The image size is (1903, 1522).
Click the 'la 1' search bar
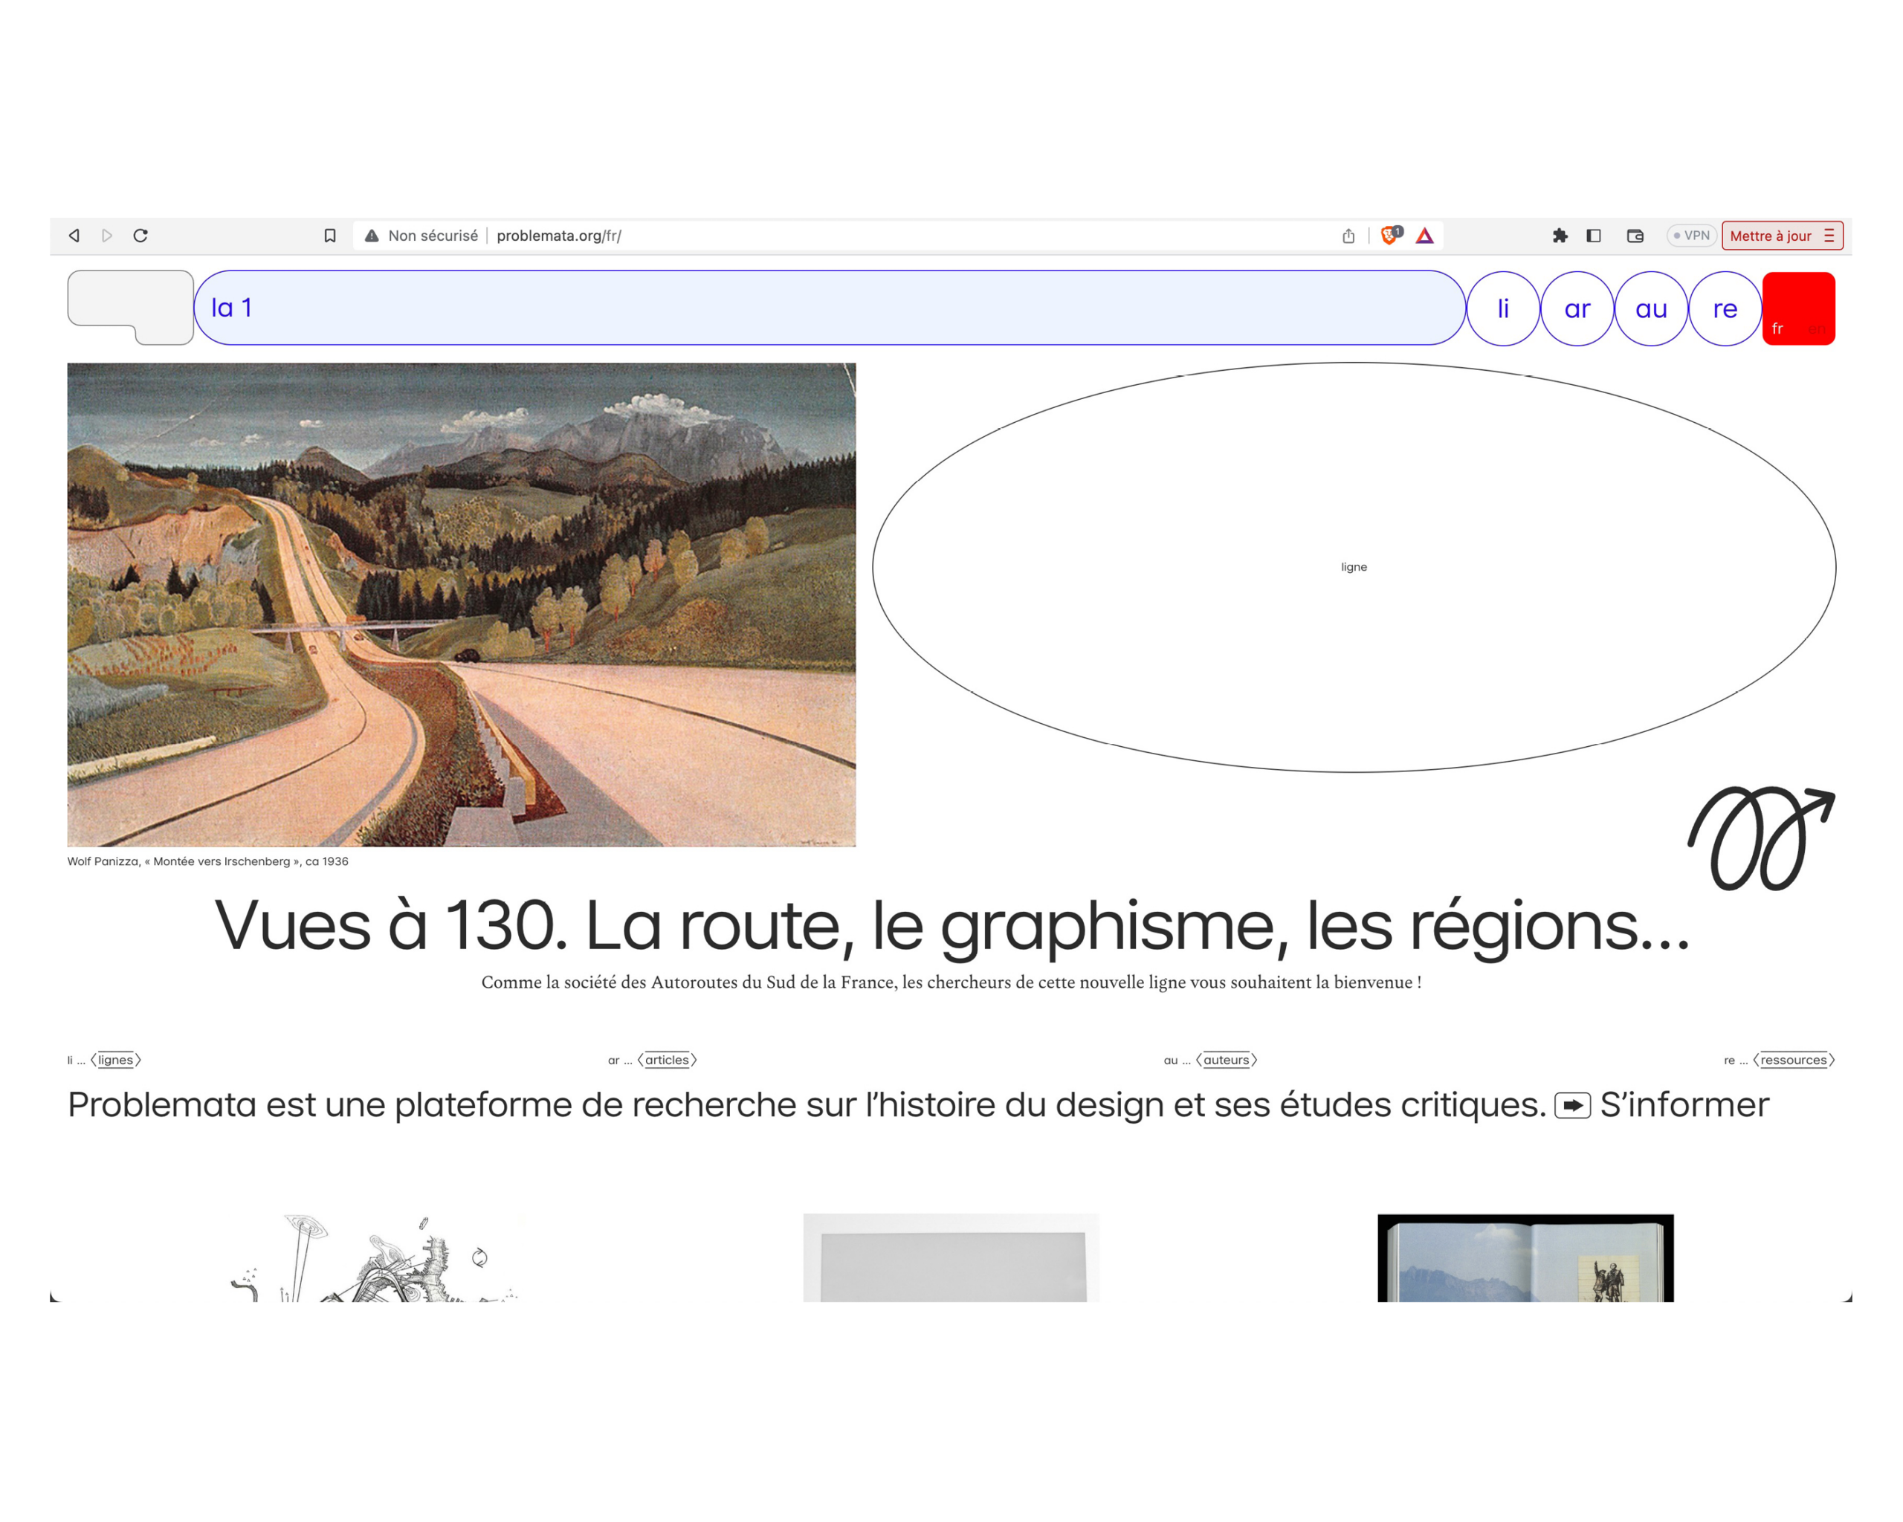tap(830, 308)
